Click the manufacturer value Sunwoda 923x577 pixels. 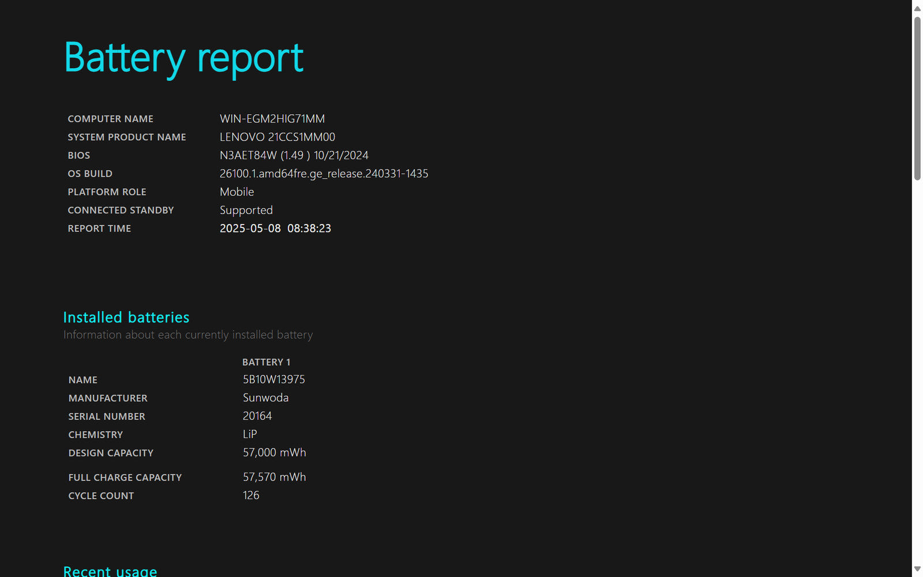(x=266, y=398)
